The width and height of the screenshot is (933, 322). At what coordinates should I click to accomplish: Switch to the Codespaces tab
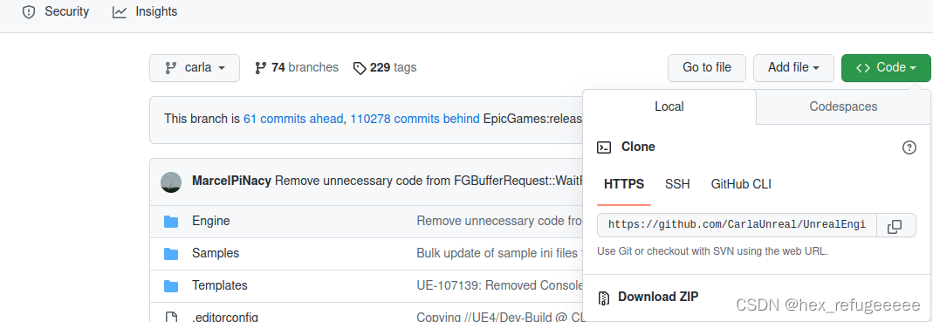(x=843, y=106)
